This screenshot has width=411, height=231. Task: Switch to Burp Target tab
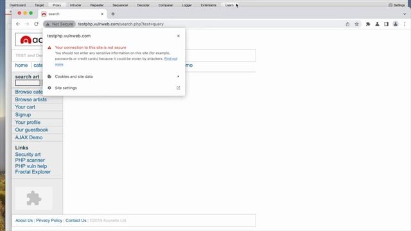pyautogui.click(x=39, y=5)
